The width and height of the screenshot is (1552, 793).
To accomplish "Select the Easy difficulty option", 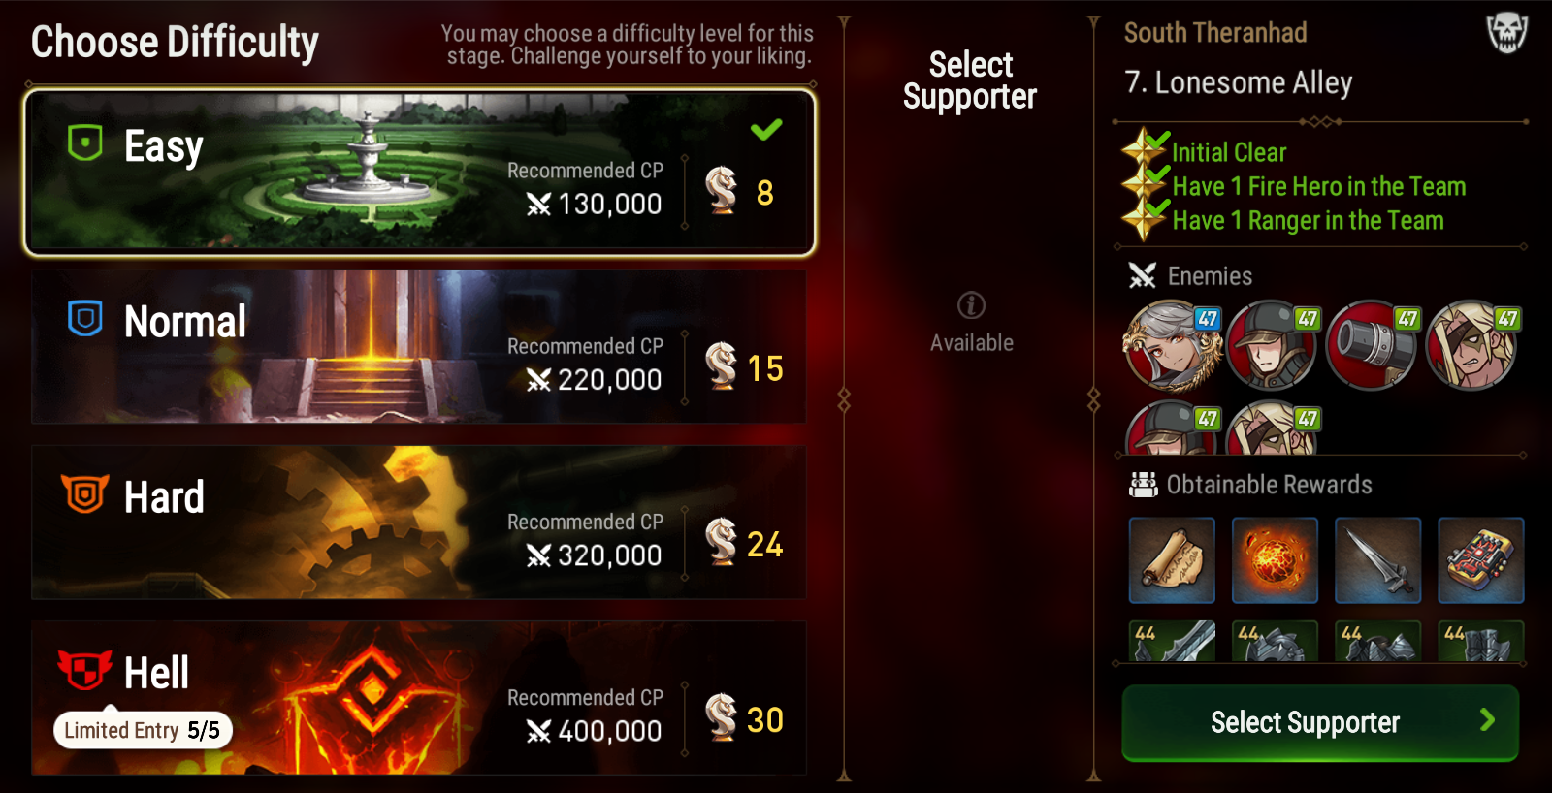I will pos(419,173).
